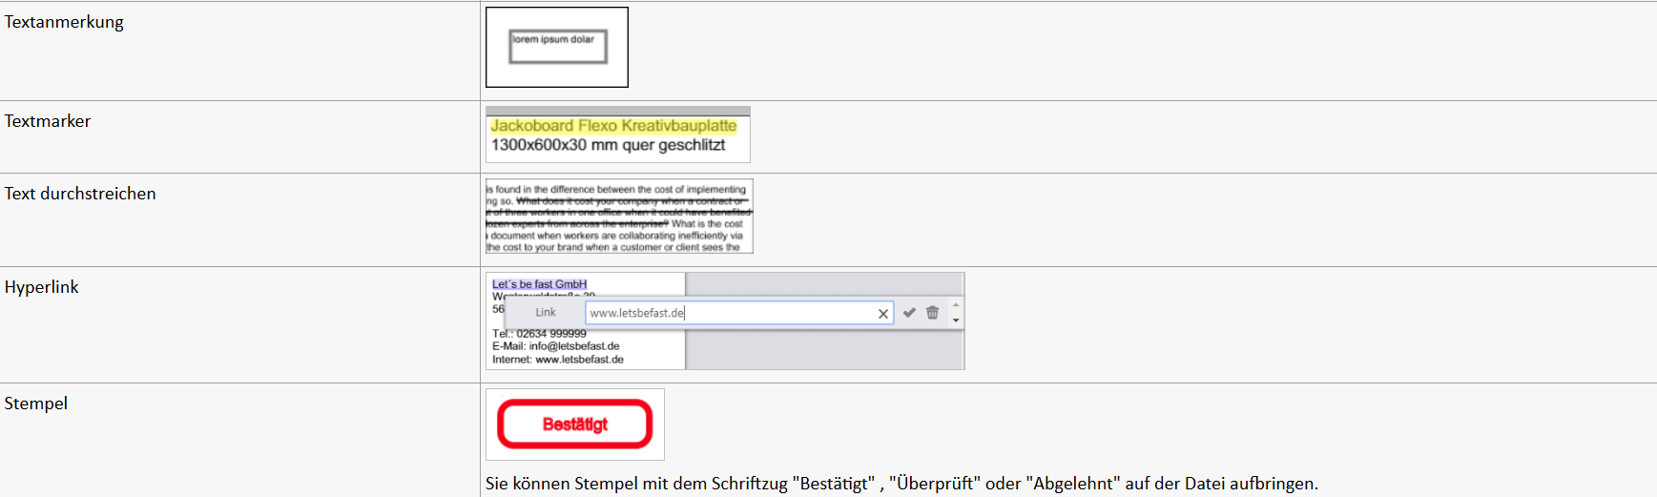1657x497 pixels.
Task: Delete the hyperlink using the trash icon
Action: [x=932, y=313]
